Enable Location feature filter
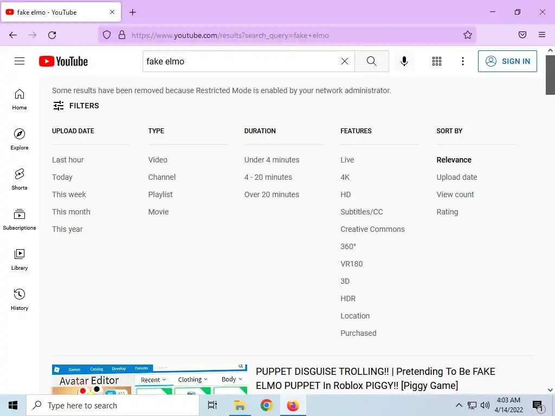 (x=355, y=316)
